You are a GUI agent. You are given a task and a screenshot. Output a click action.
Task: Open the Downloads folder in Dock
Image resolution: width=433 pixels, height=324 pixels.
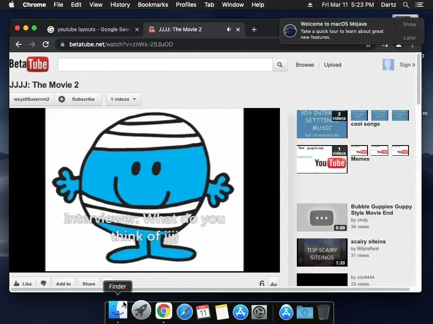[x=304, y=313]
